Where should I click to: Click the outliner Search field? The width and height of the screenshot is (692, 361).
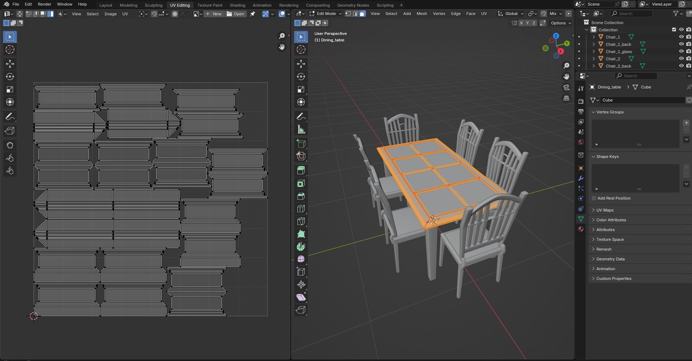(x=631, y=14)
